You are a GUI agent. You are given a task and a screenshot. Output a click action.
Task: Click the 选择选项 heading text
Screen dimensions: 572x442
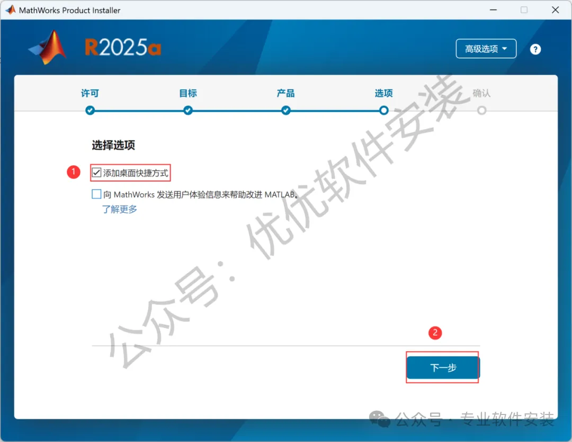(113, 145)
